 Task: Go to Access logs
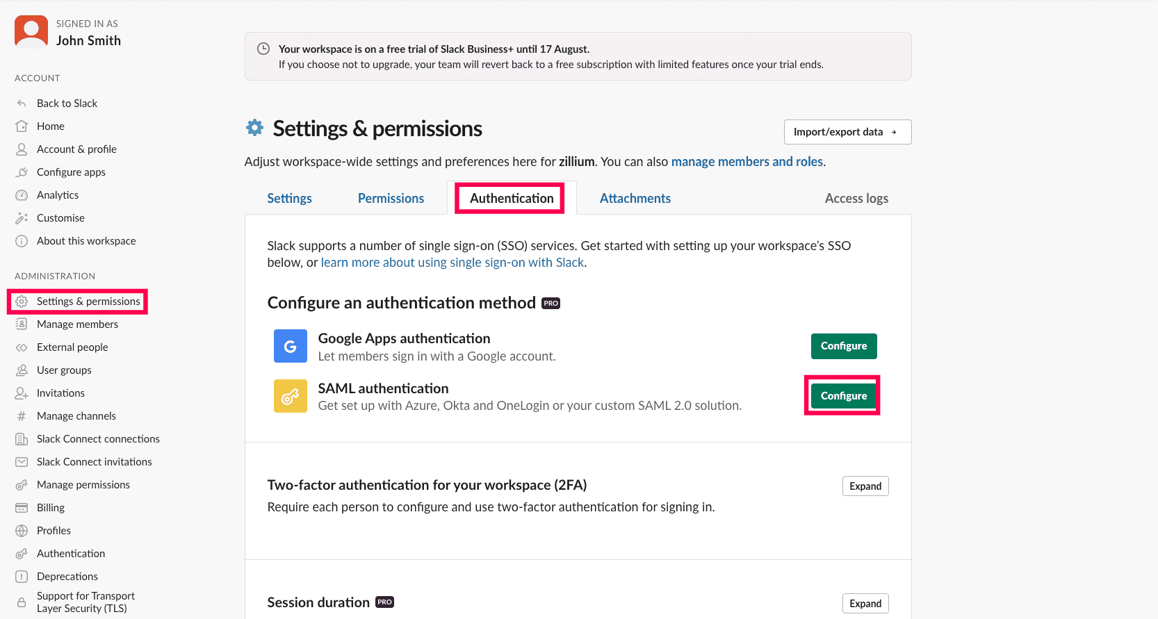click(856, 199)
